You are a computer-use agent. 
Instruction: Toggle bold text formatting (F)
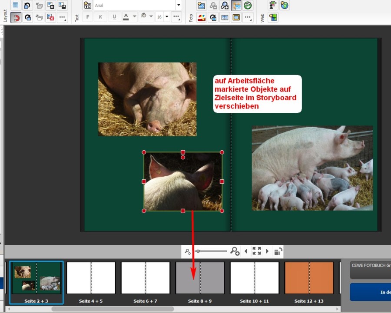point(88,17)
